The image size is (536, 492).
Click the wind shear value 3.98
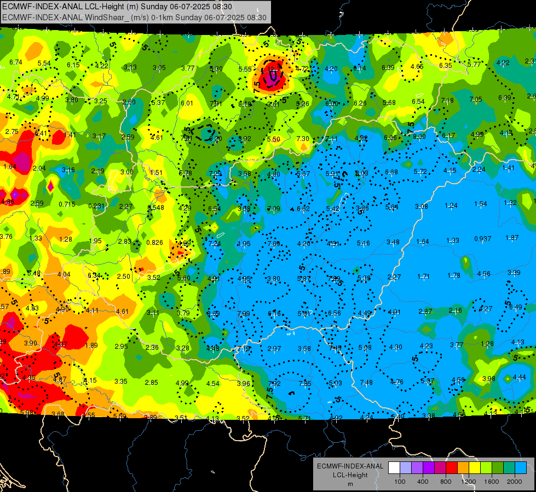coord(489,379)
